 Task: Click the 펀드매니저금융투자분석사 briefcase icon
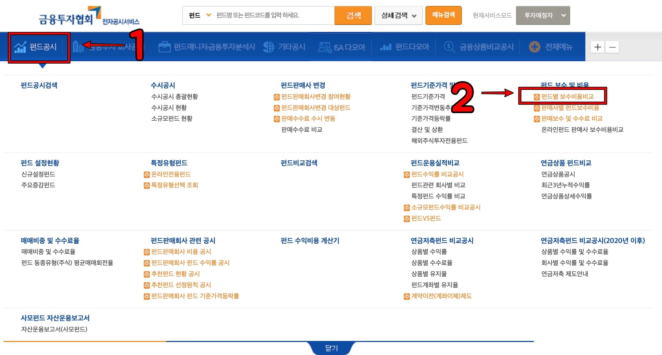point(164,47)
